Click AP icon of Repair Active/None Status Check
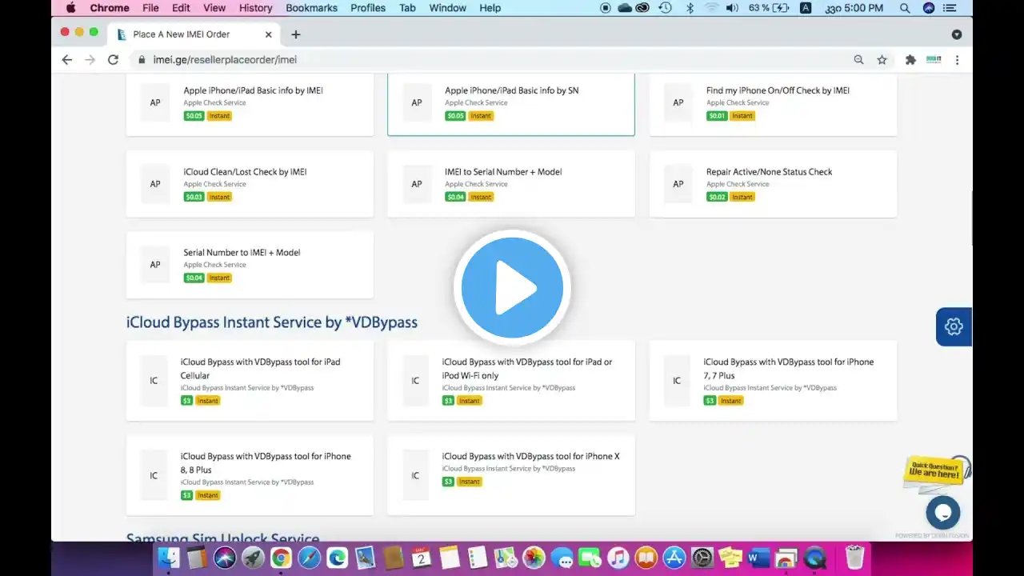This screenshot has width=1024, height=576. coord(678,184)
